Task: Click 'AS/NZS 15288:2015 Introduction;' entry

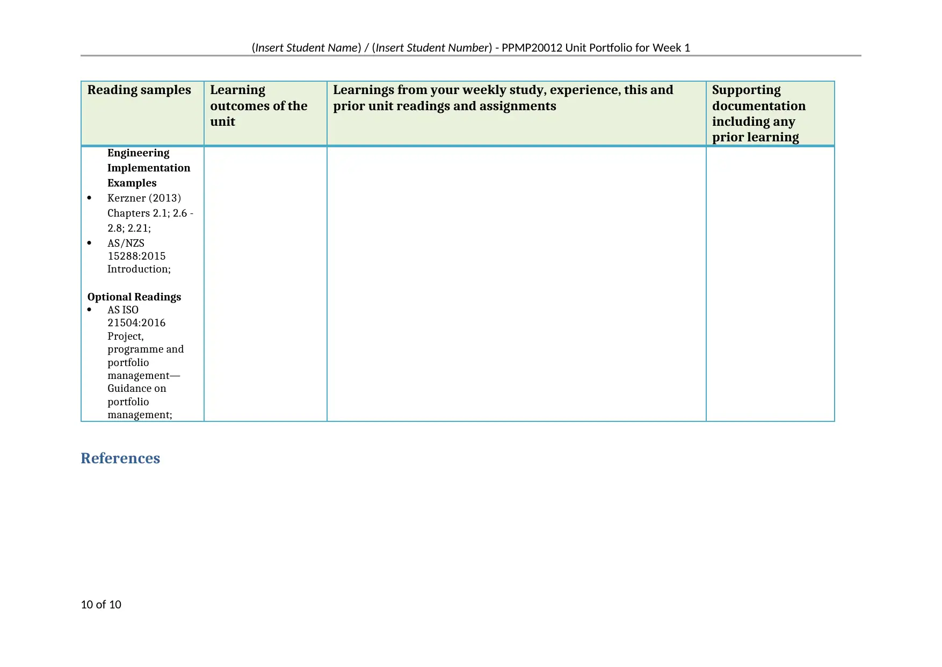Action: click(x=139, y=256)
